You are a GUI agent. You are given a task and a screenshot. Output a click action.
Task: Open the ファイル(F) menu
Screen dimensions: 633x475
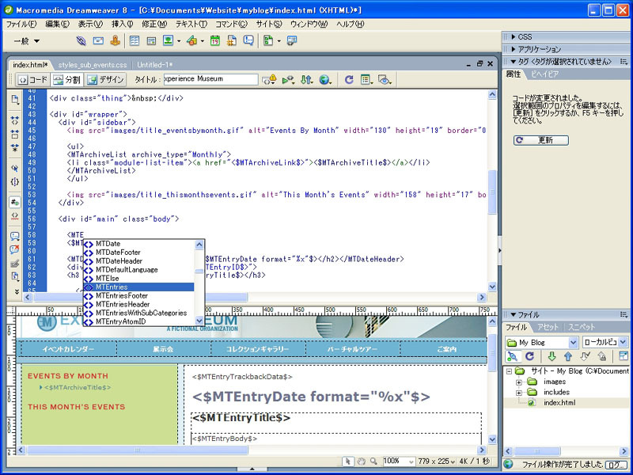(x=21, y=25)
